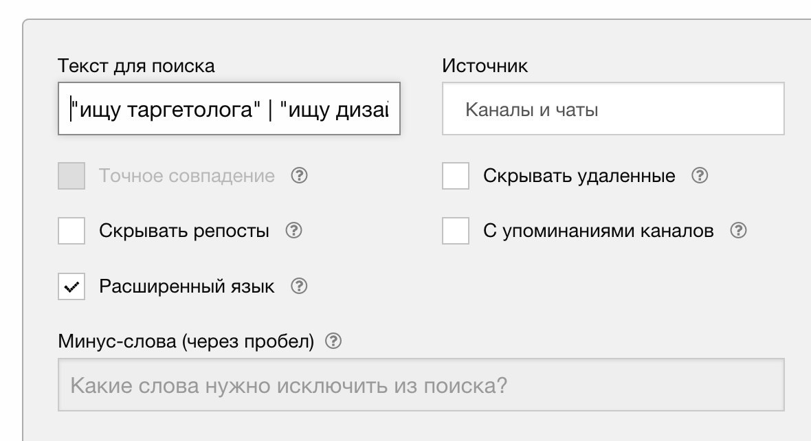
Task: Tick the Скрывать удаленные checkbox square
Action: 456,176
